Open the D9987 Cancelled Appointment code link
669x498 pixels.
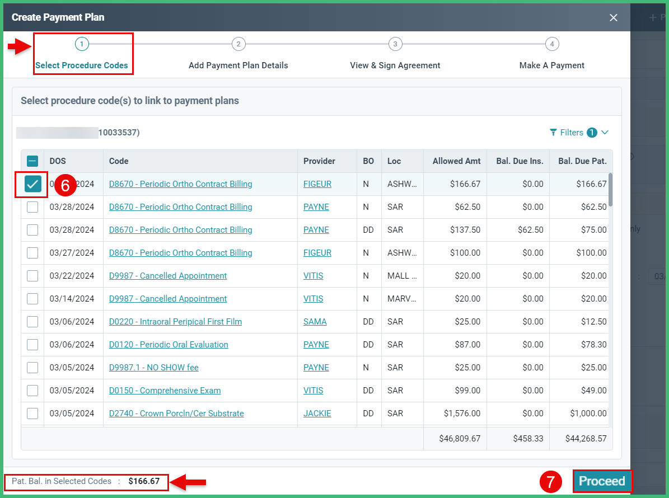pyautogui.click(x=167, y=275)
